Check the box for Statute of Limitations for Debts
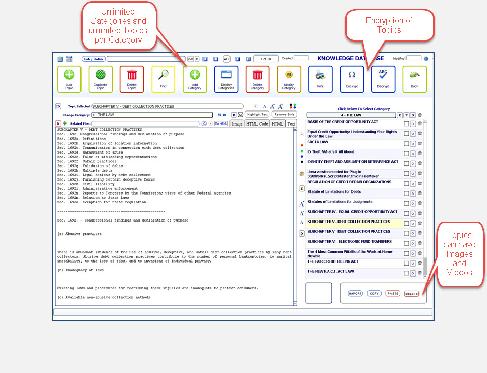Screen dimensions: 487x373 pyautogui.click(x=407, y=194)
